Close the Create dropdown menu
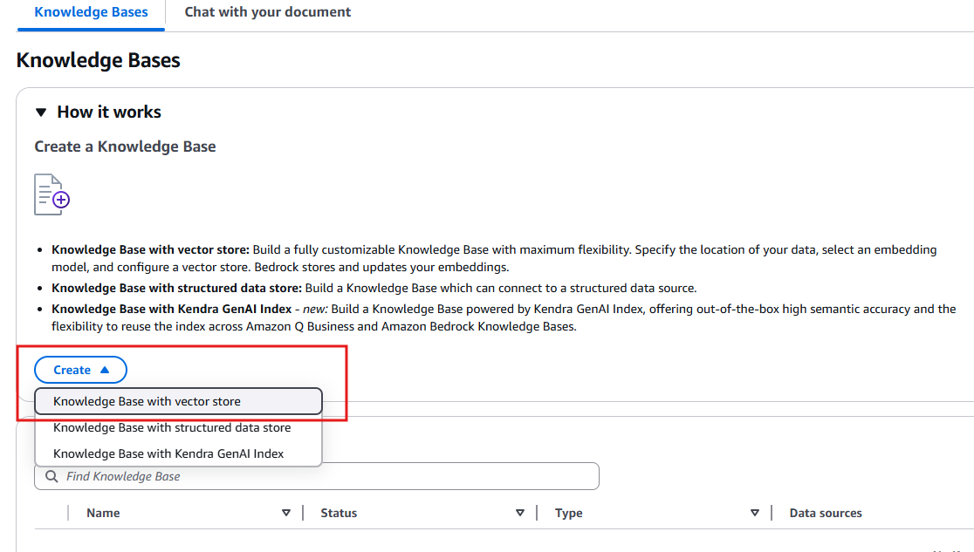 (x=80, y=369)
